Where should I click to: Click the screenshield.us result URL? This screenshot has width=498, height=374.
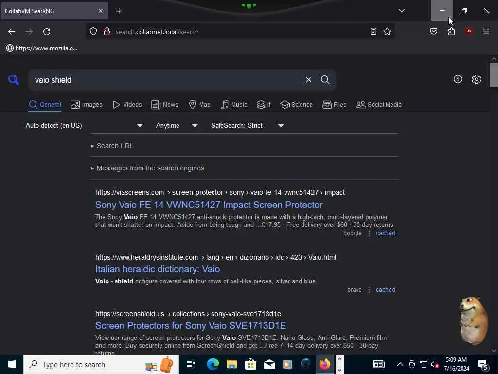pyautogui.click(x=188, y=314)
